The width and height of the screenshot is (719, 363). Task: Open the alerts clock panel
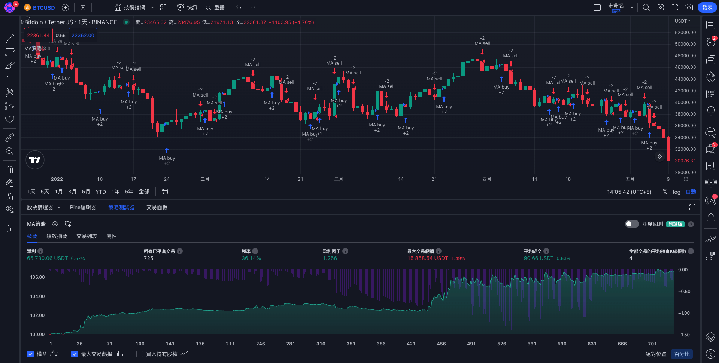tap(711, 42)
